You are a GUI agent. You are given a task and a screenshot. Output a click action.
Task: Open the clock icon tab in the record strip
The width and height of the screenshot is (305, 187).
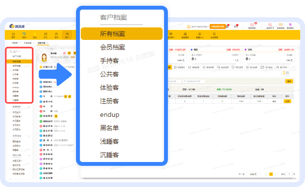click(x=237, y=67)
